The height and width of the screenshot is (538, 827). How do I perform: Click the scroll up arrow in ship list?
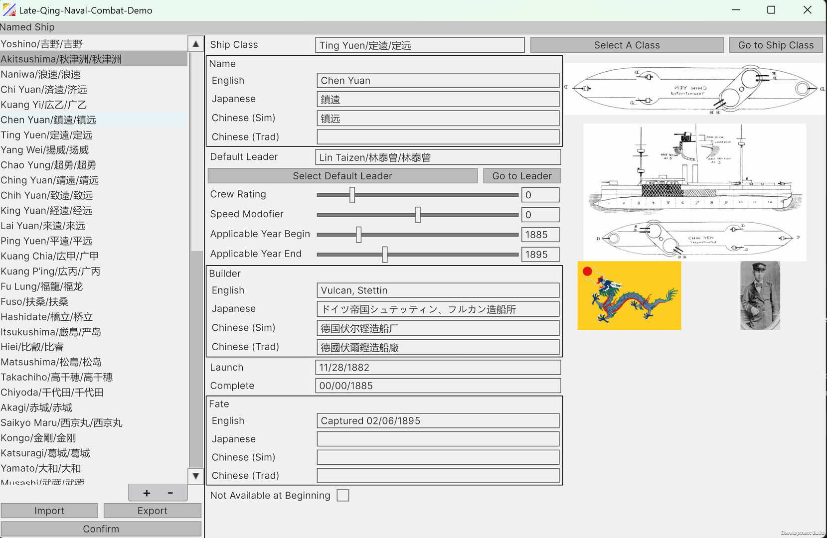click(196, 44)
